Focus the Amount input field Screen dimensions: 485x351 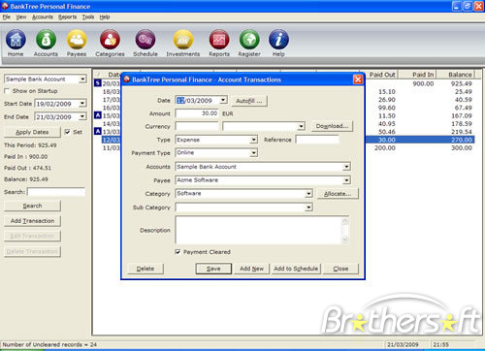(197, 113)
